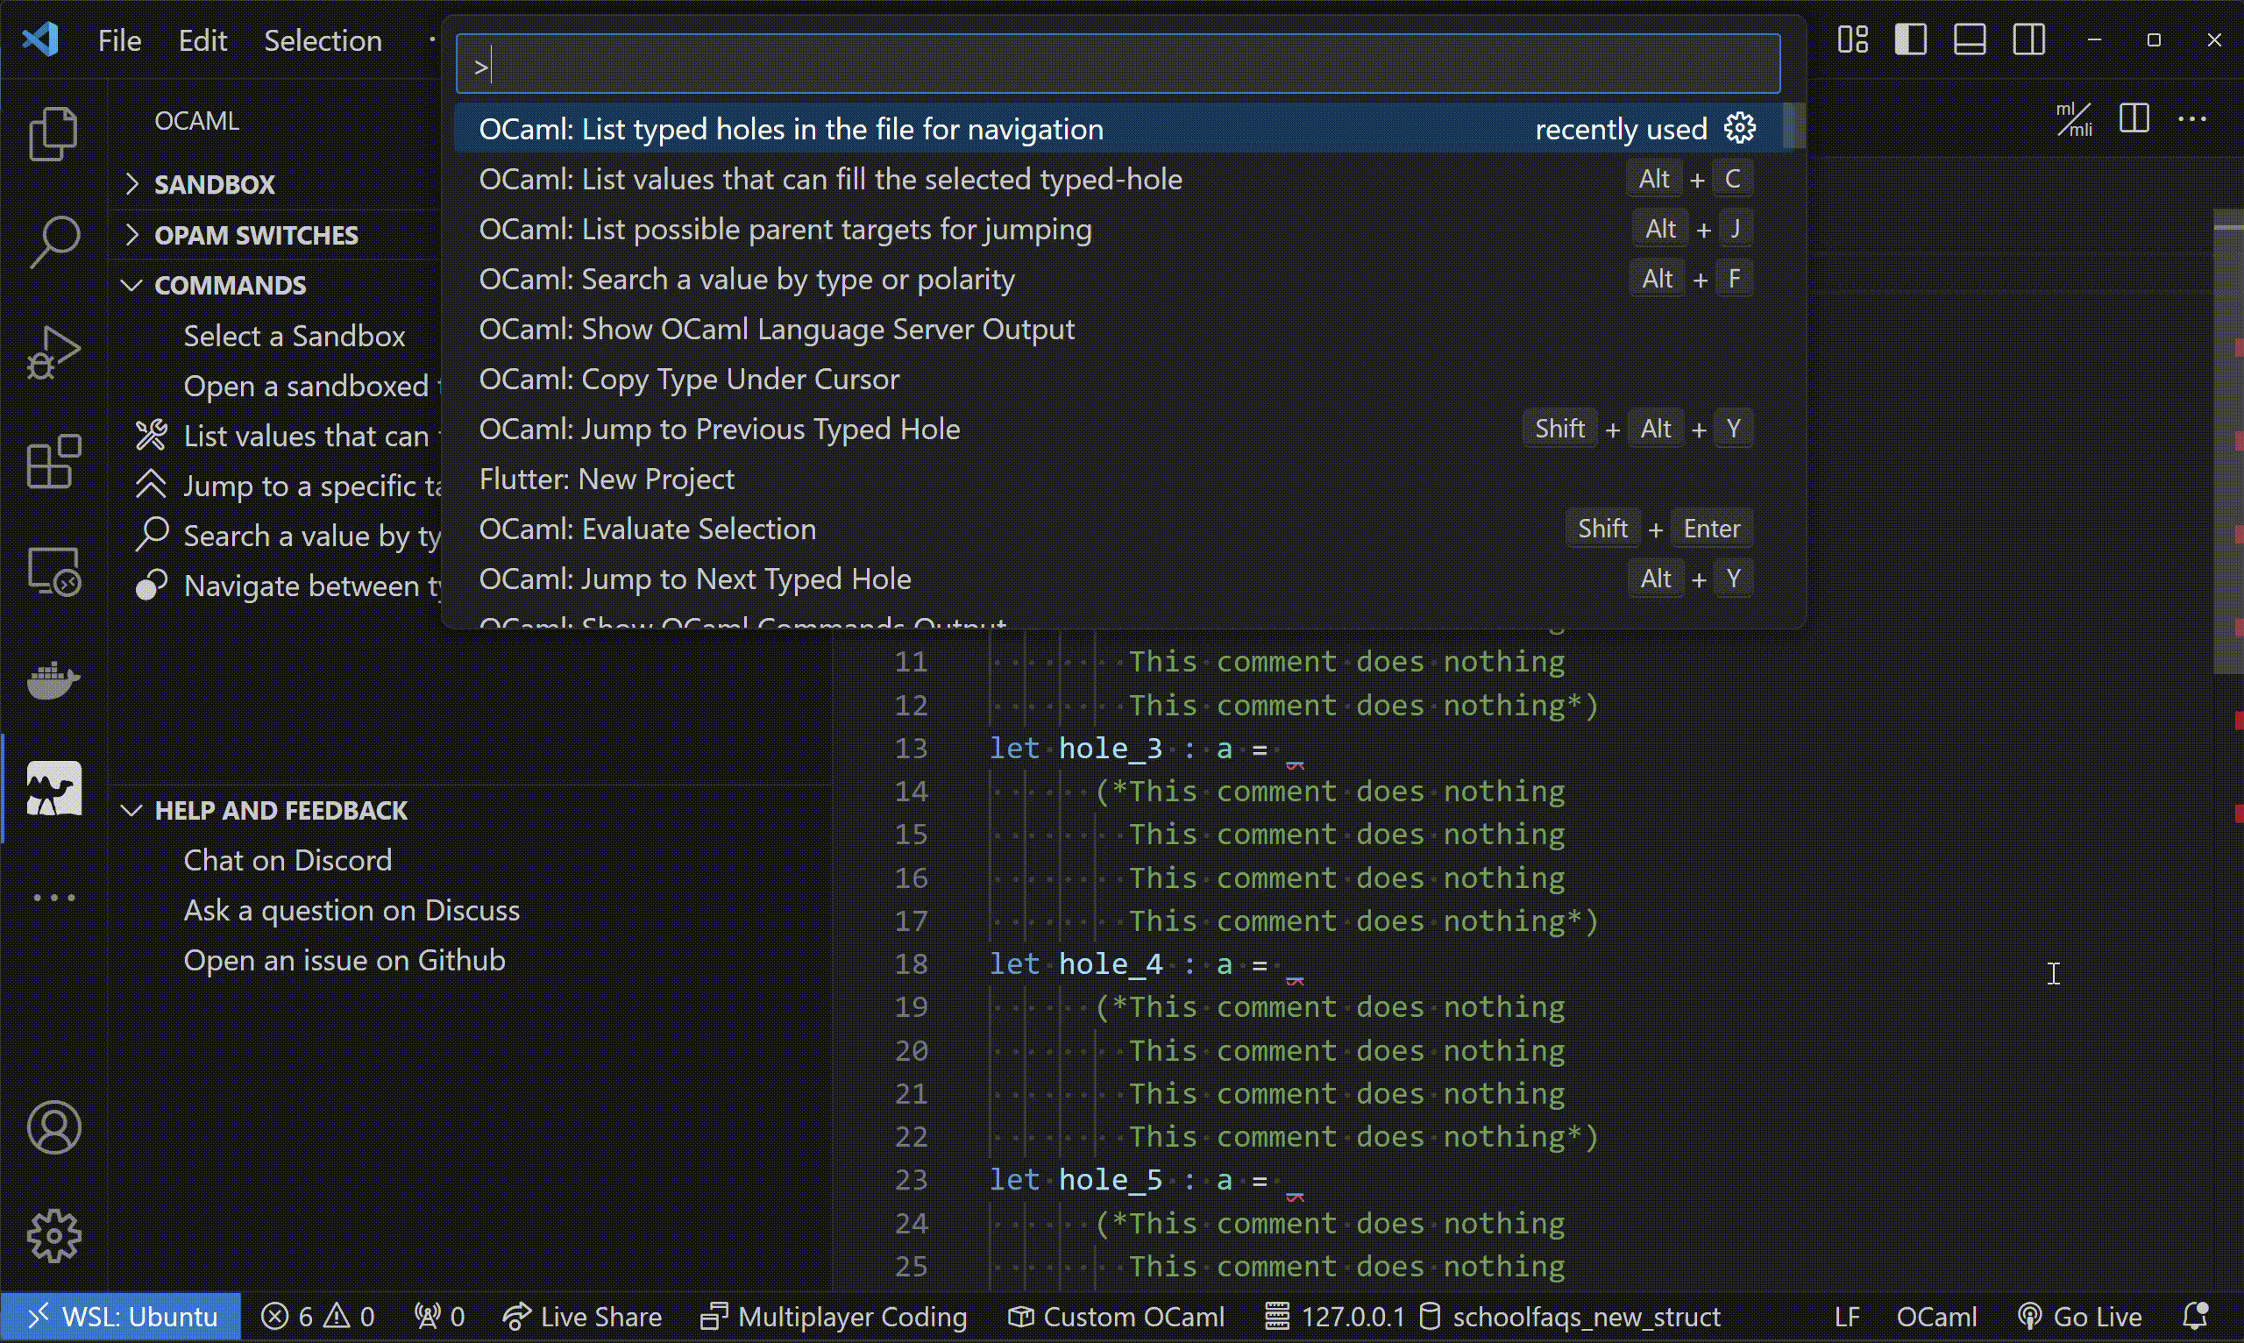Screen dimensions: 2244x1343
Task: Open Chat on Discord link
Action: [x=286, y=858]
